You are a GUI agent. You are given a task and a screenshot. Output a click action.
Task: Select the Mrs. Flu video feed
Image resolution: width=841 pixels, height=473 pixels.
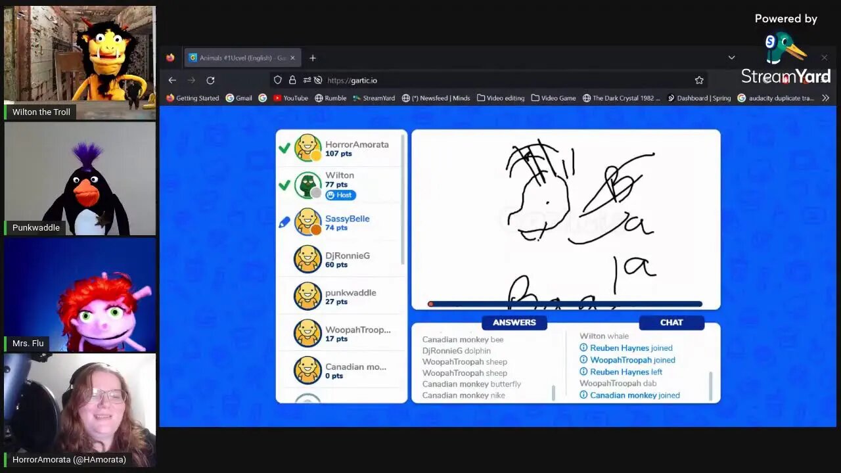tap(80, 294)
